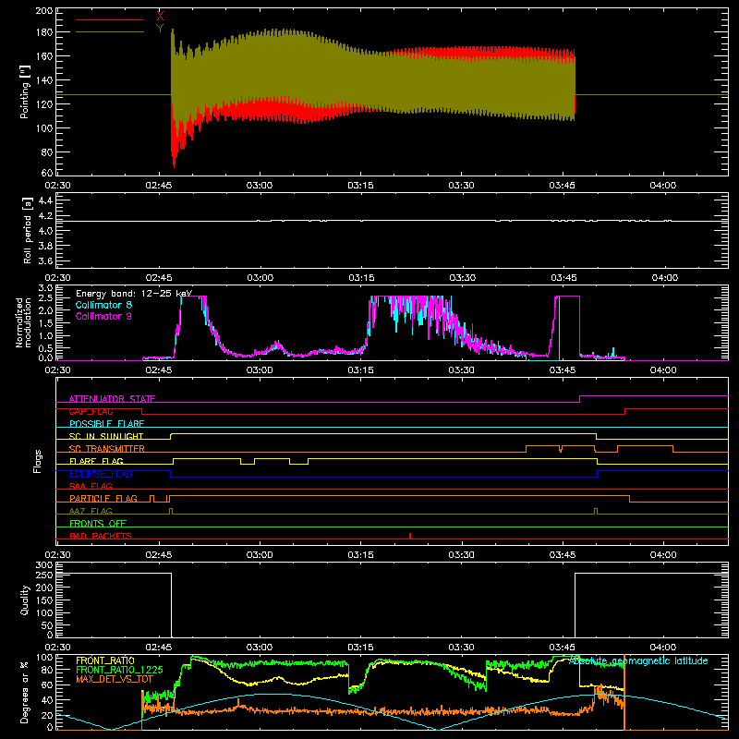
Task: Click the 03:15 tick under Flags plot
Action: tap(360, 555)
